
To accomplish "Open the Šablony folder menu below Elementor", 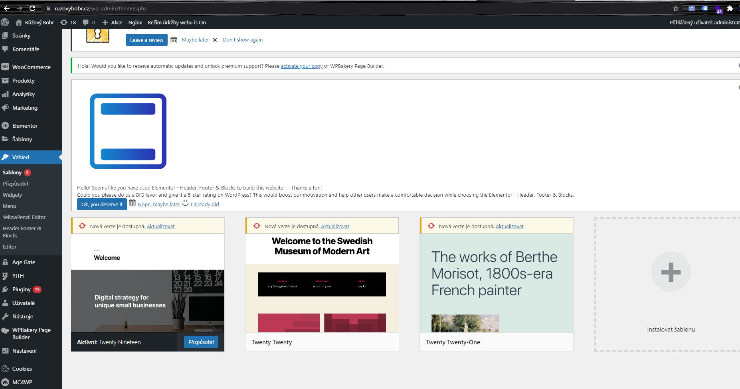I will 31,139.
